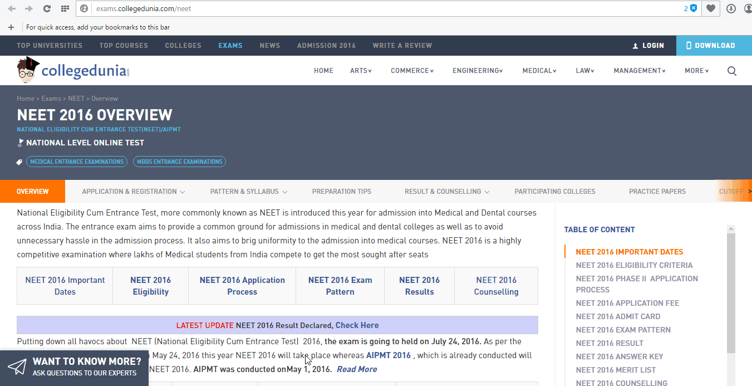
Task: Open Want To Know More expert panel
Action: coord(74,367)
